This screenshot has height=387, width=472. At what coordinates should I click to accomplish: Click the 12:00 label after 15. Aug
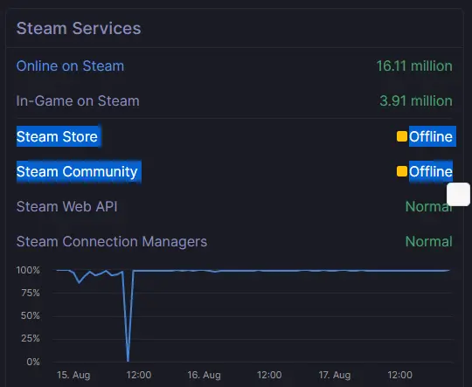coord(139,375)
